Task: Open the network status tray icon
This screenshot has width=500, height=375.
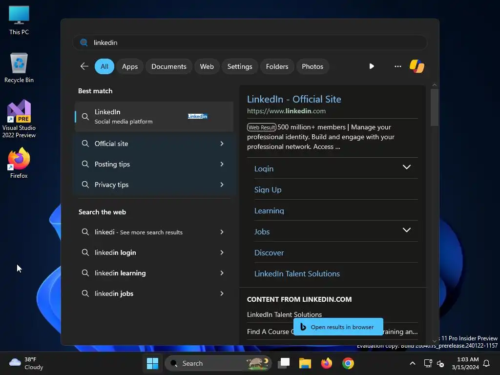Action: pyautogui.click(x=428, y=363)
